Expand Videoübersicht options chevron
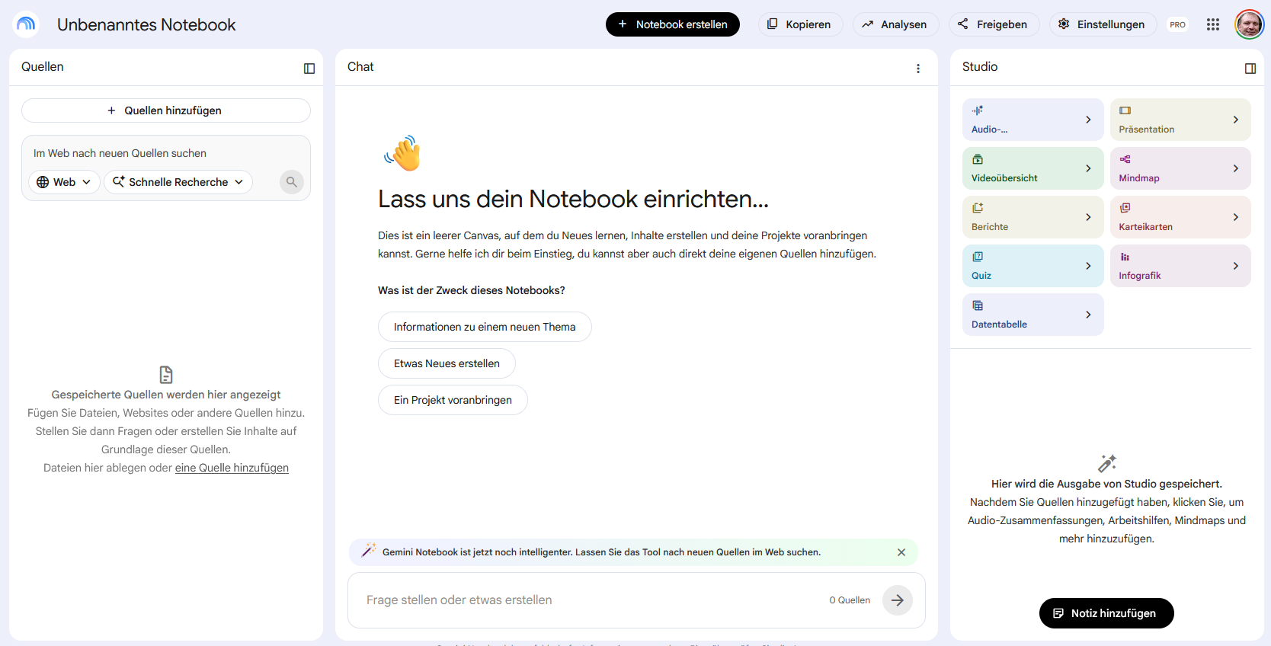The width and height of the screenshot is (1271, 646). [x=1088, y=168]
